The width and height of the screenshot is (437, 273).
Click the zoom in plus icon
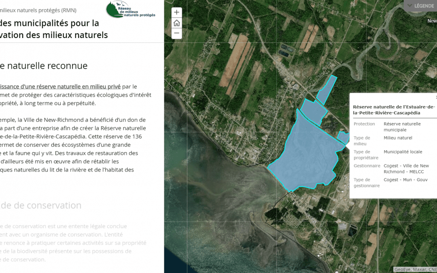coord(176,12)
